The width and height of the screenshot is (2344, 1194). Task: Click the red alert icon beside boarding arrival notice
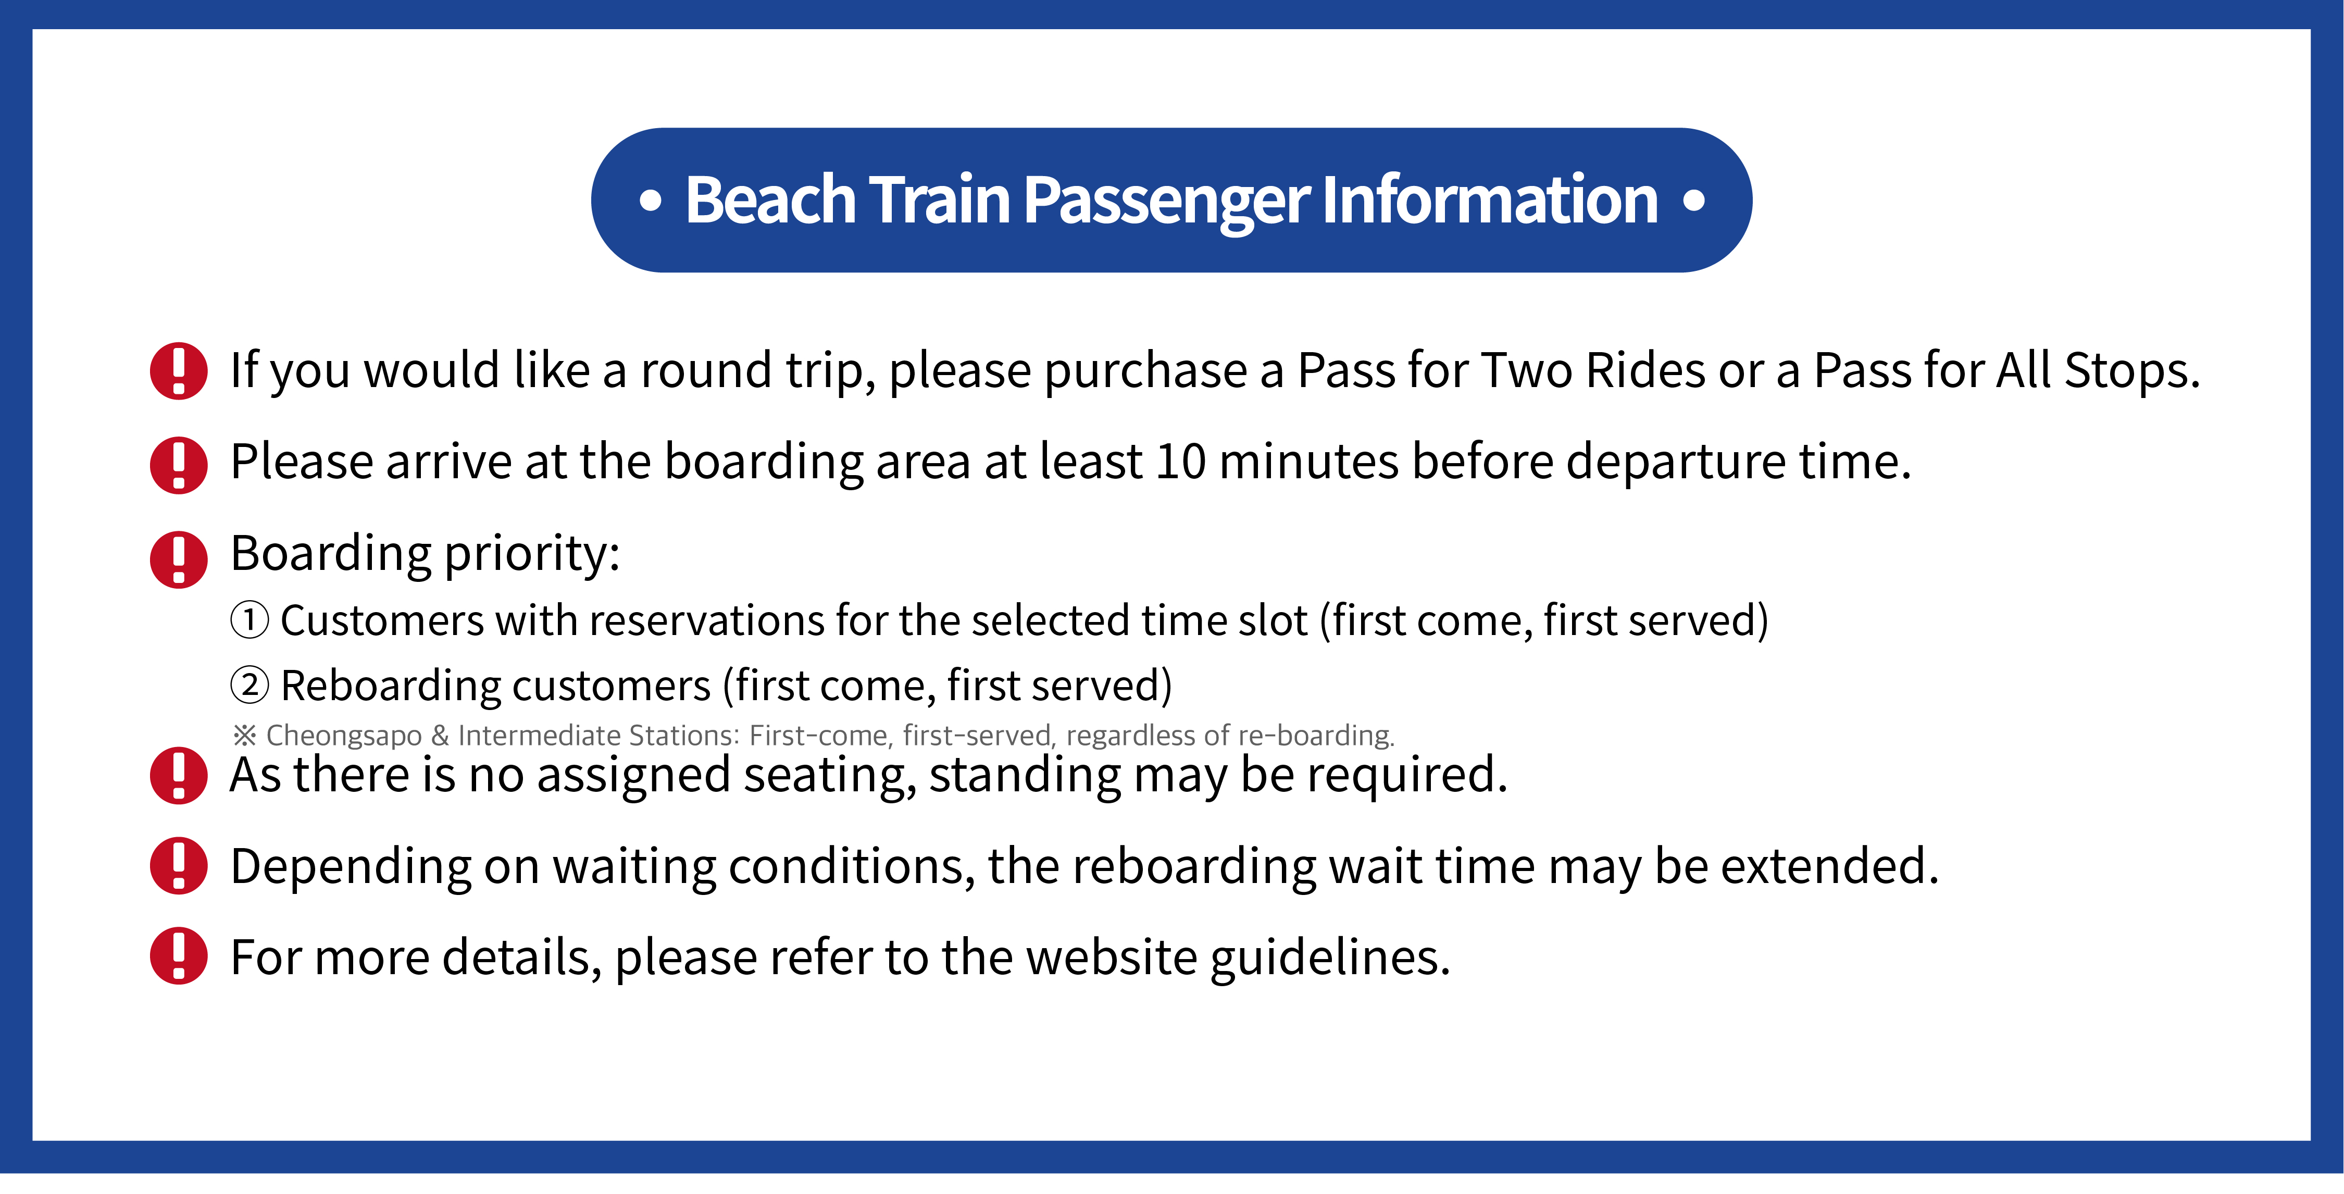178,465
